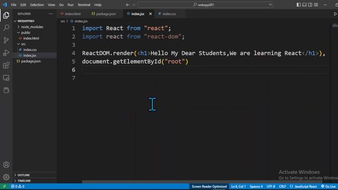Collapse the public folder
The height and width of the screenshot is (190, 338).
click(26, 33)
